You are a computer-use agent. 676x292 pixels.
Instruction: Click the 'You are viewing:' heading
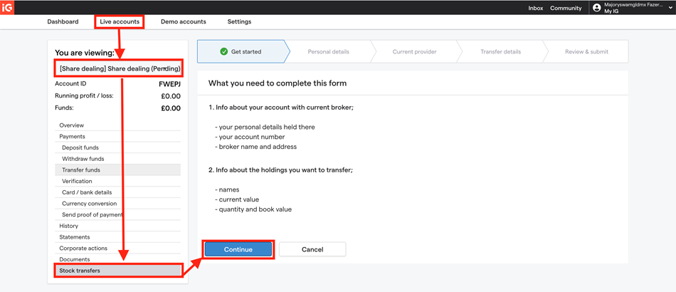(85, 53)
